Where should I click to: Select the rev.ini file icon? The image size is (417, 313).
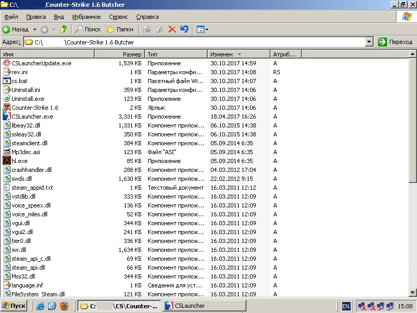[x=7, y=72]
